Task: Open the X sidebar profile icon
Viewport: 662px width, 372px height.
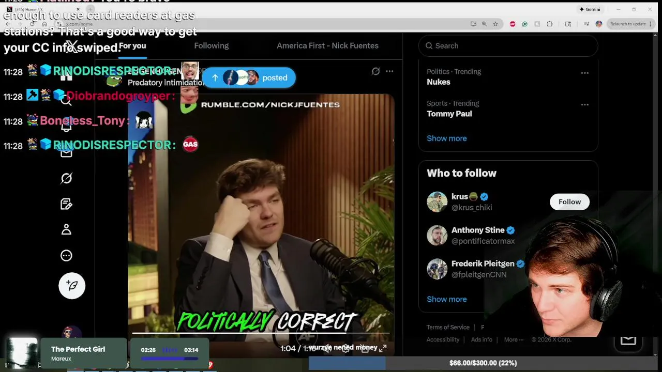Action: coord(66,229)
